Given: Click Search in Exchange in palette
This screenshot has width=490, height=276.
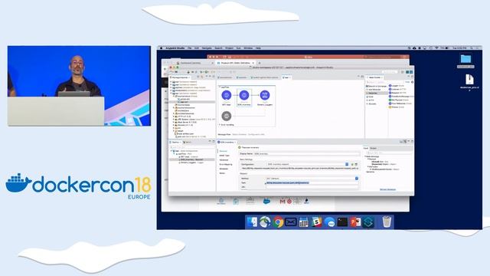Looking at the screenshot, I should tap(377, 86).
